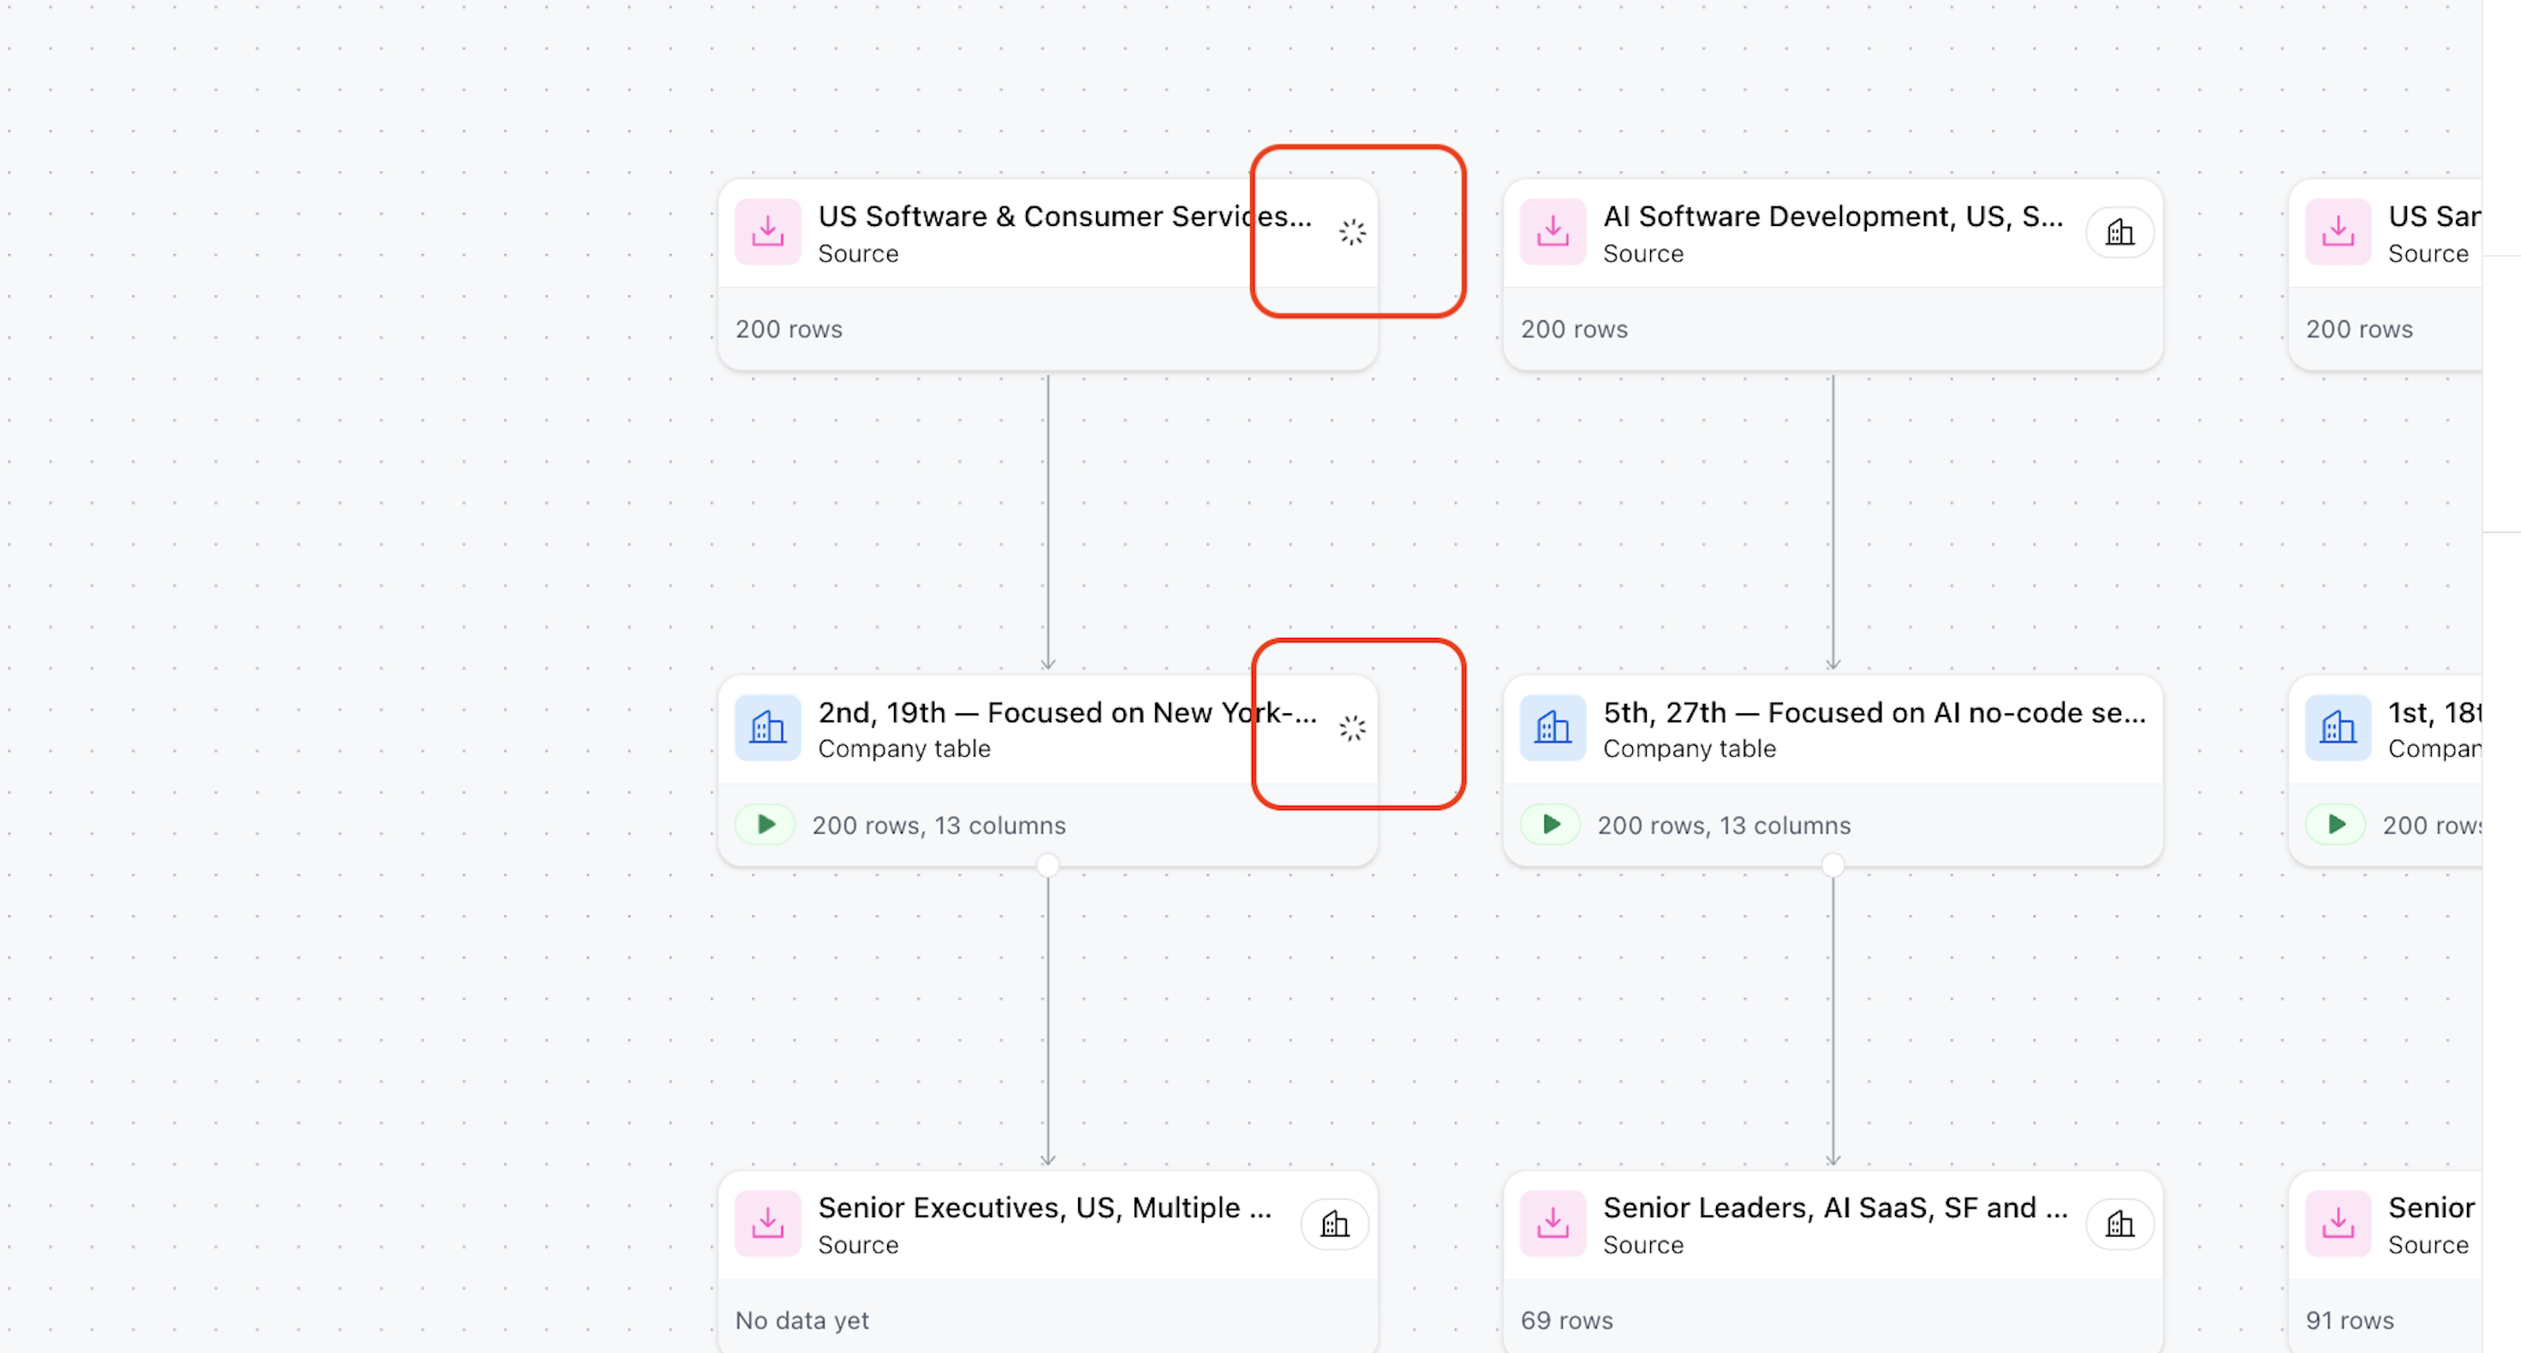Click 'Company table' label under '2nd, 19th' title

pos(904,749)
